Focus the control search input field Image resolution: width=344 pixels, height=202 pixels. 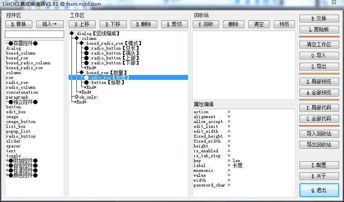(x=34, y=34)
